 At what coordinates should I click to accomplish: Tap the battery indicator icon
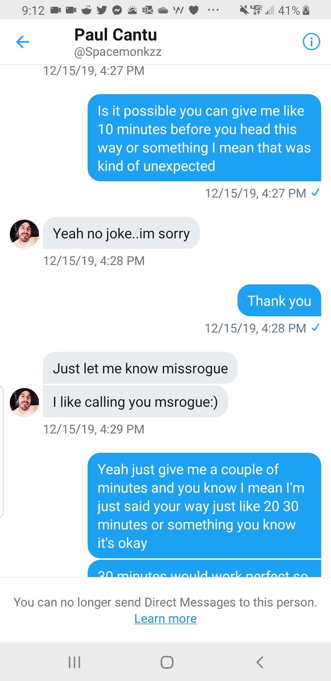click(306, 10)
